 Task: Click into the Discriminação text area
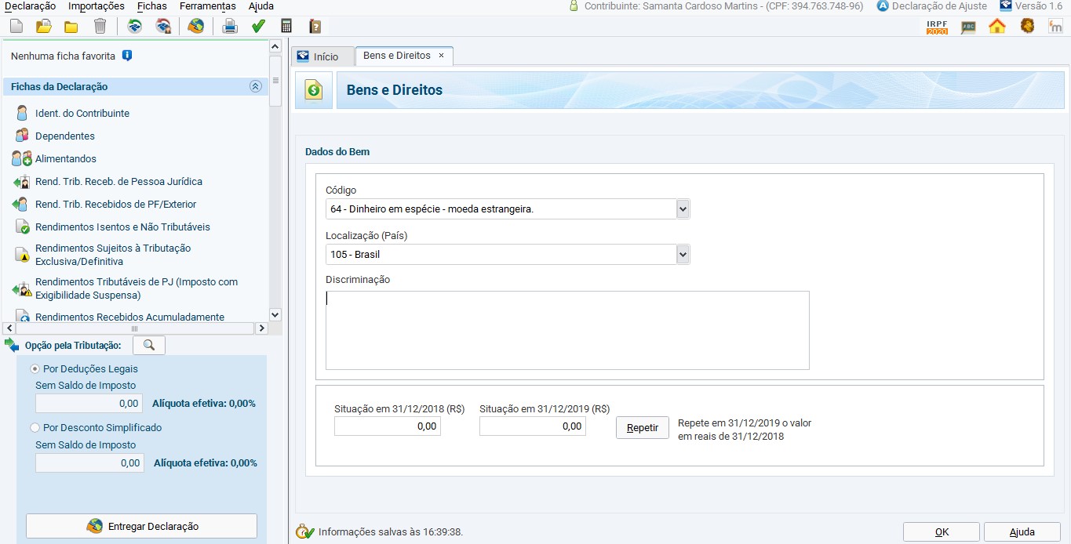coord(567,330)
